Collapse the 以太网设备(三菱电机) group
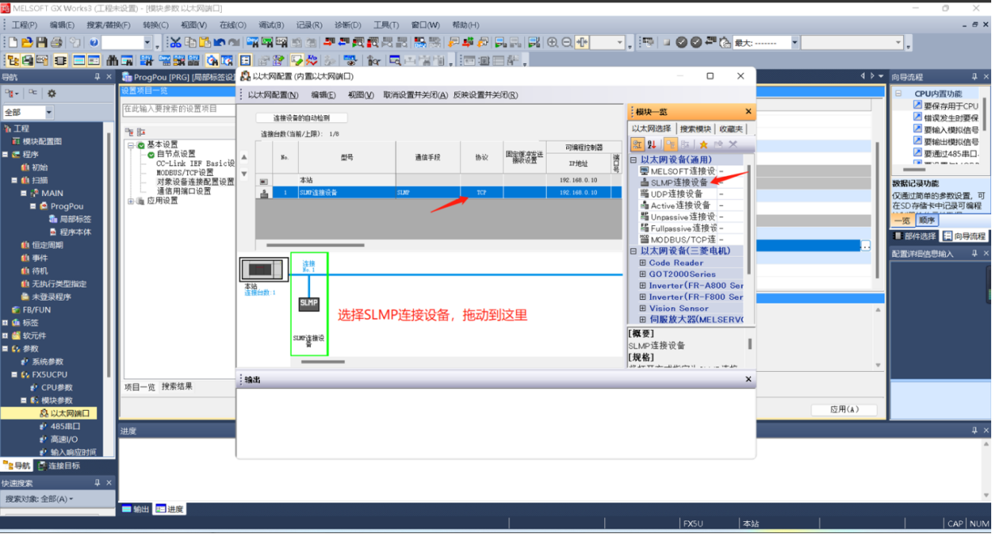Screen dimensions: 992x534 point(634,251)
